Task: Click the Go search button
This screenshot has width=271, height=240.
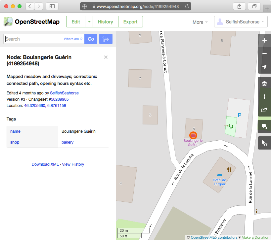Action: point(91,39)
